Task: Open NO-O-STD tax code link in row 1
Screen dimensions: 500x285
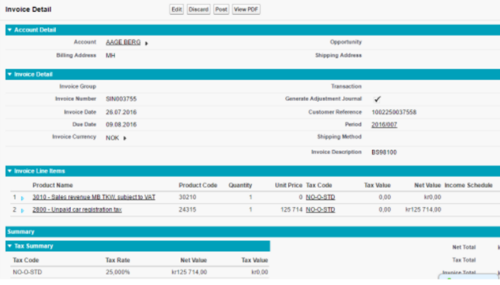Action: 320,198
